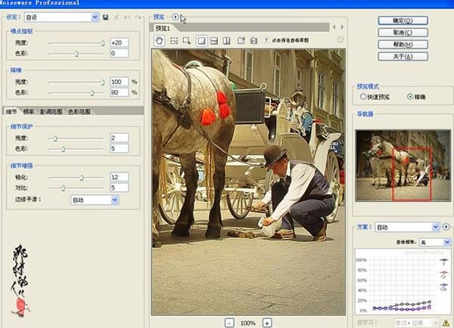Go to the previous preview tab arrow
Viewport: 454px width, 328px height.
[x=334, y=27]
